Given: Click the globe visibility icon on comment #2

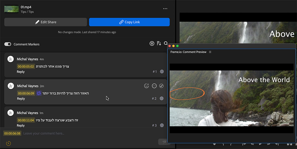Looking at the screenshot, I should [161, 99].
